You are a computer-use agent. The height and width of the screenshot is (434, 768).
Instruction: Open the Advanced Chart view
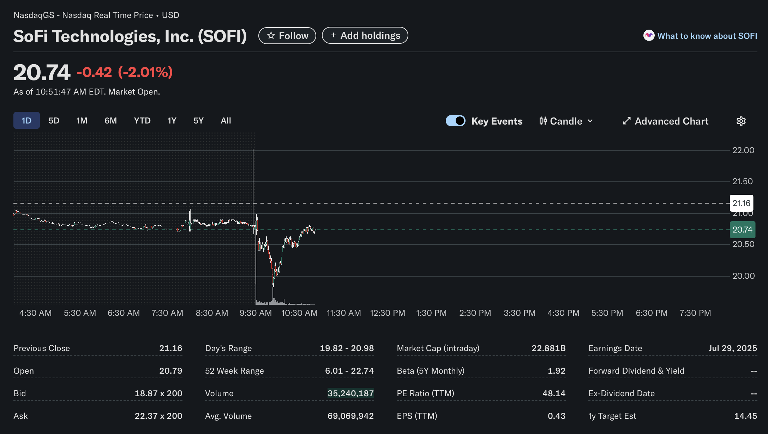[x=665, y=121]
